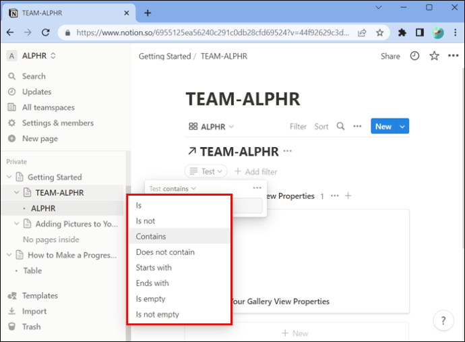
Task: Open a new browser tab
Action: point(148,13)
